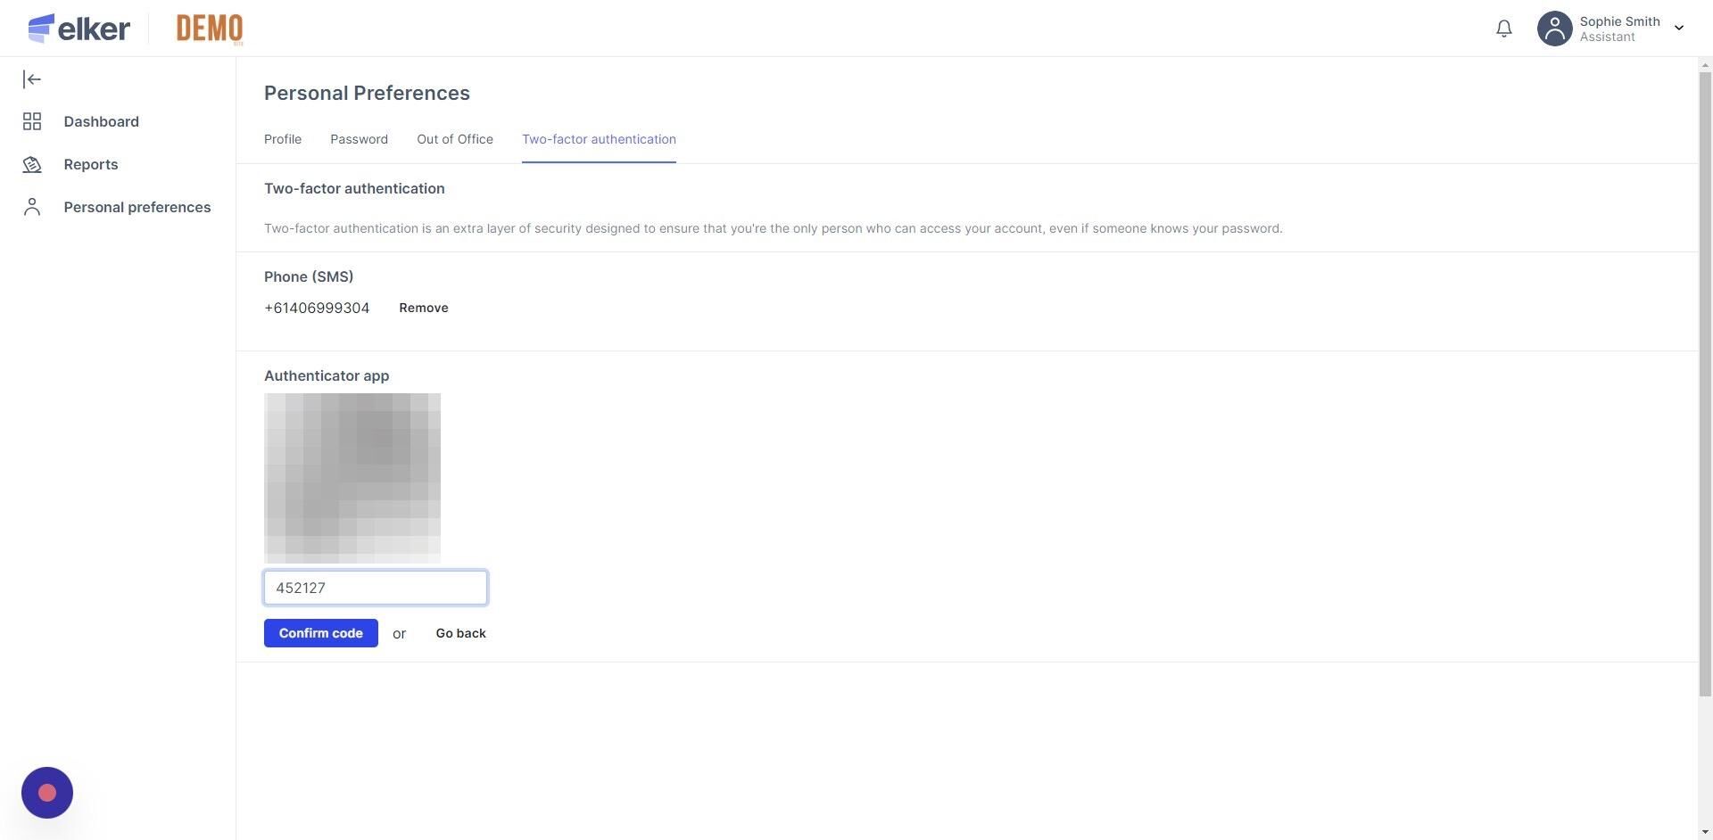Click Go back
This screenshot has width=1713, height=840.
460,633
